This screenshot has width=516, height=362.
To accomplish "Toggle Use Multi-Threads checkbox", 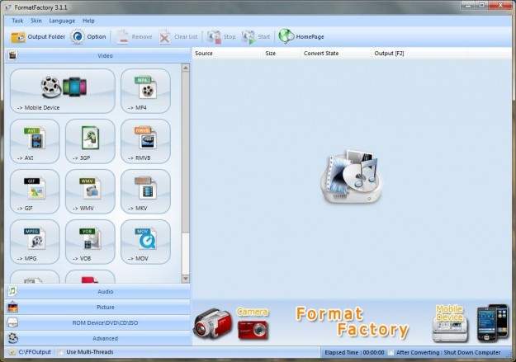I will click(x=60, y=352).
